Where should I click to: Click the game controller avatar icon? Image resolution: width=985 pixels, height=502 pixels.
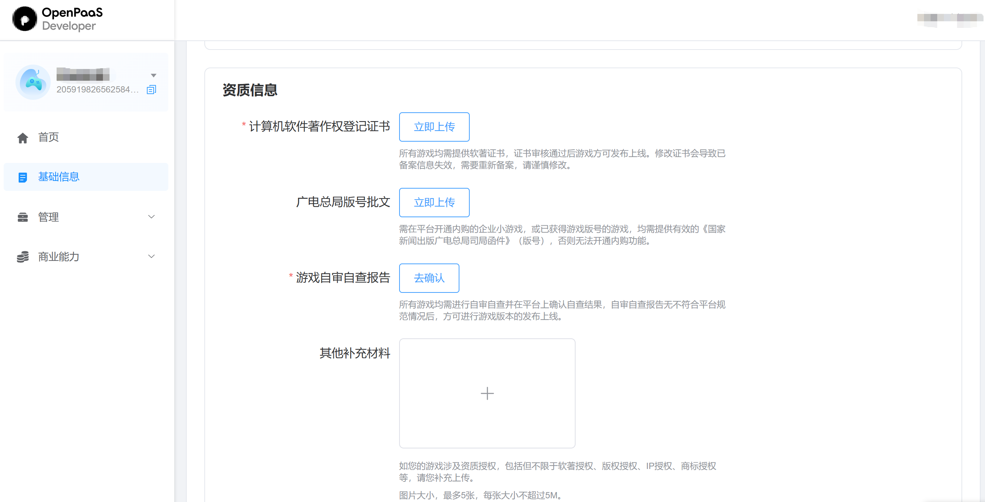pyautogui.click(x=33, y=82)
